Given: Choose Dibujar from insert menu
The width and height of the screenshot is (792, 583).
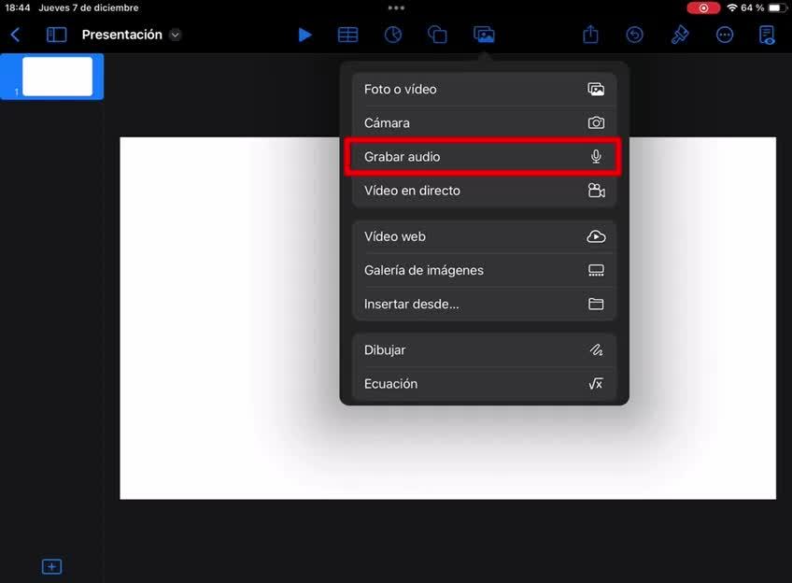Looking at the screenshot, I should 484,350.
